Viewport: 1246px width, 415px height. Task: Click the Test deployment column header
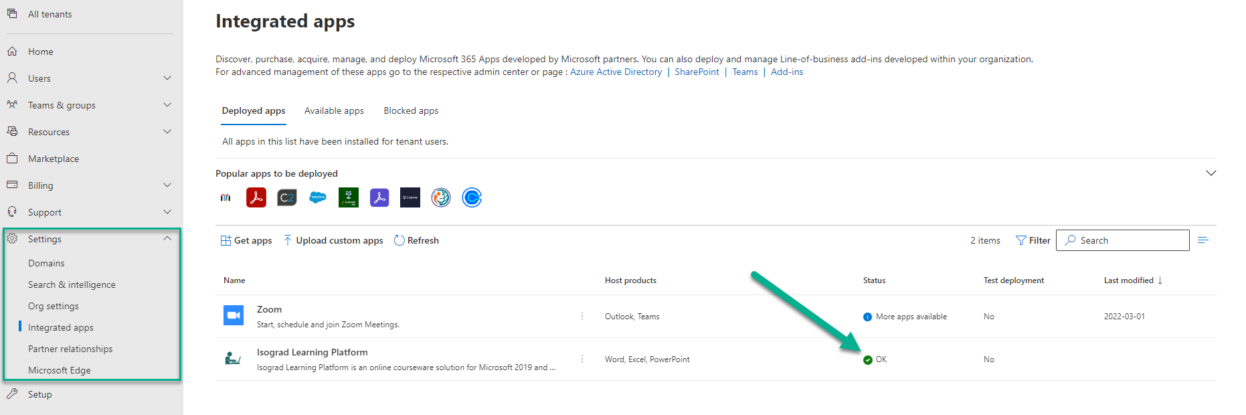(1013, 280)
